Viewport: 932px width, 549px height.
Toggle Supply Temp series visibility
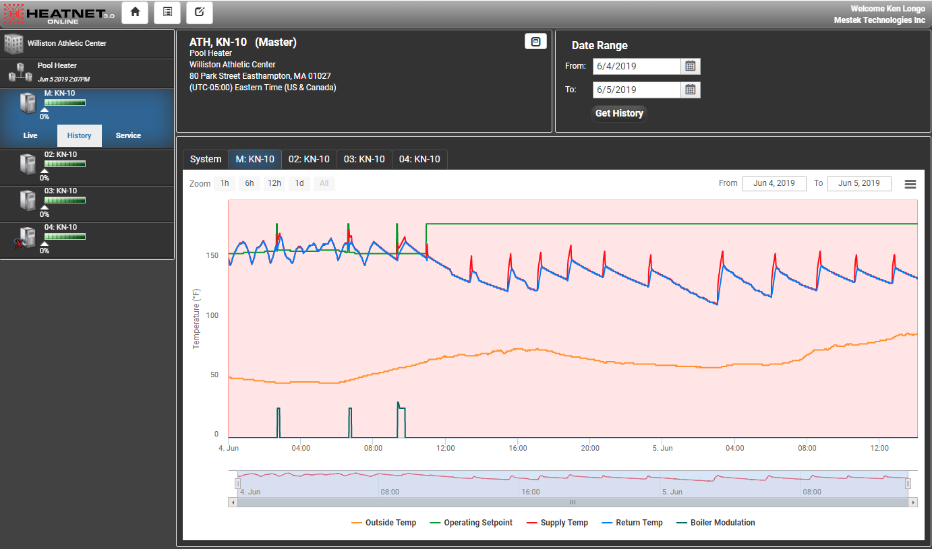[556, 523]
